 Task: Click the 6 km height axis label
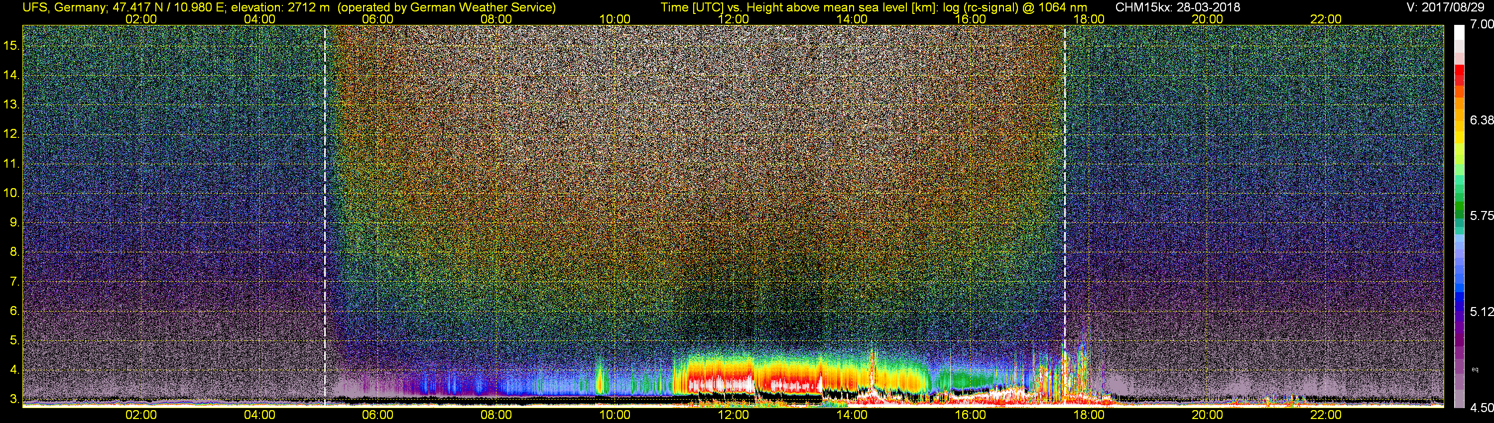click(14, 311)
